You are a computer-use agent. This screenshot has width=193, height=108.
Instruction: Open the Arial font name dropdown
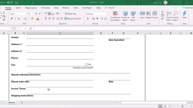[x=26, y=14]
